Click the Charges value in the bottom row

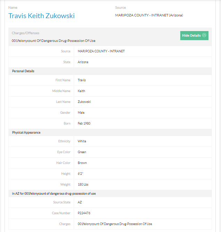115,224
